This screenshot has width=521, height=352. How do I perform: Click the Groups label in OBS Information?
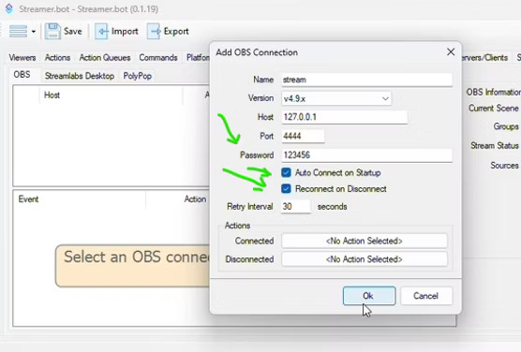coord(506,126)
